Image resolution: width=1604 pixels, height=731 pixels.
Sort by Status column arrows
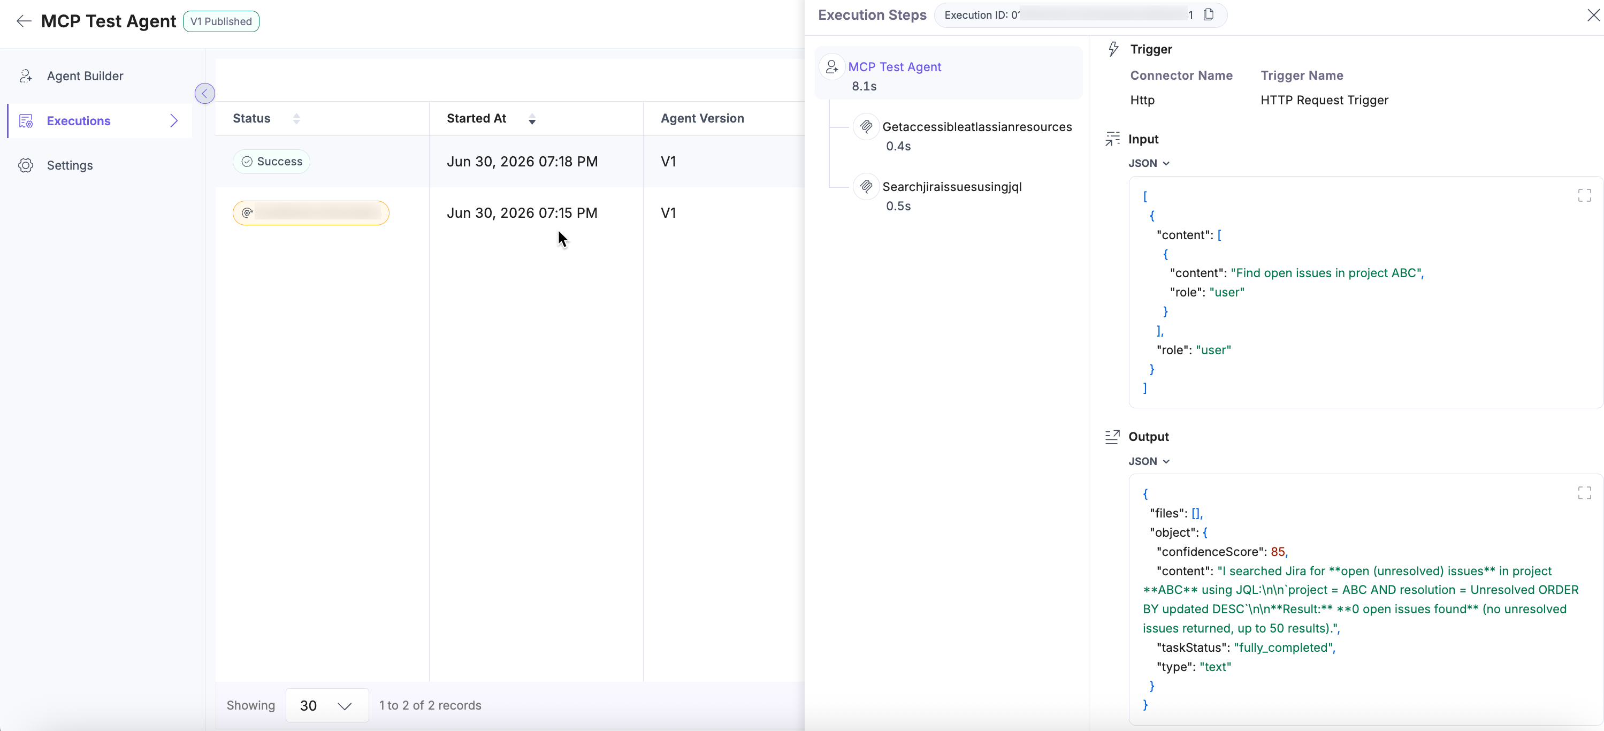296,118
